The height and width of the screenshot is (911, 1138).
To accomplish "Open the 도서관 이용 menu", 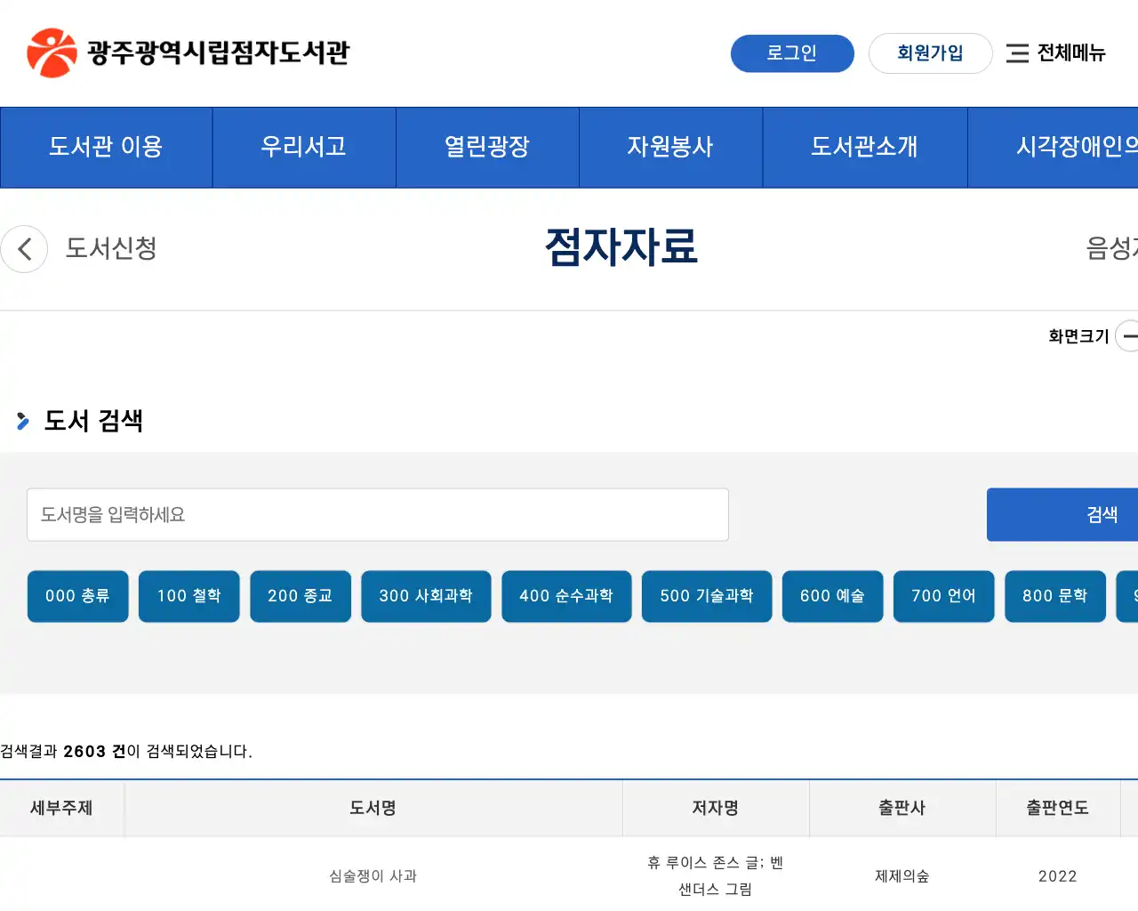I will tap(106, 148).
